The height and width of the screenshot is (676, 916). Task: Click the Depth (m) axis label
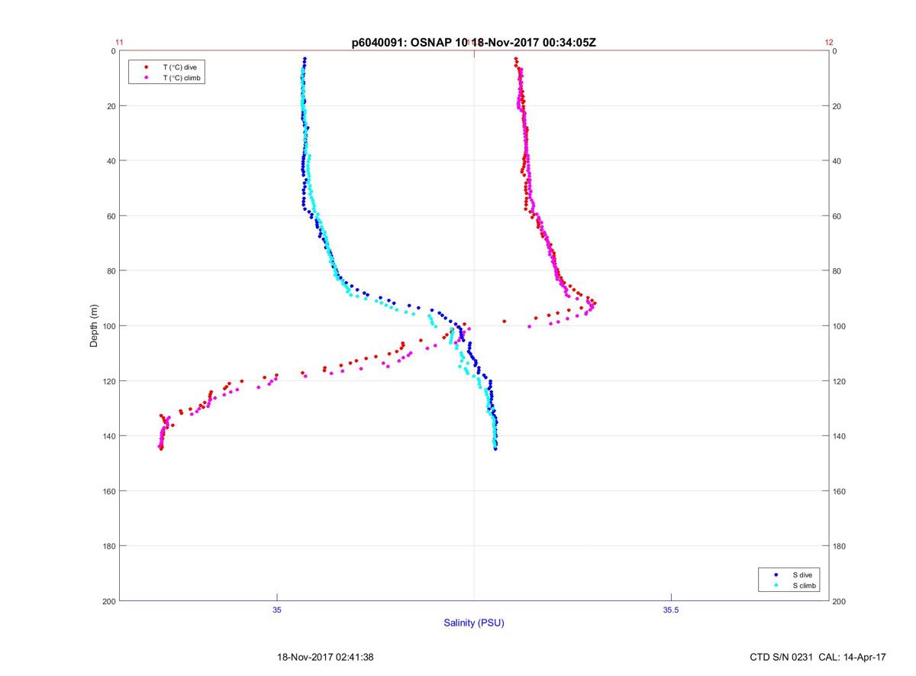pyautogui.click(x=94, y=326)
